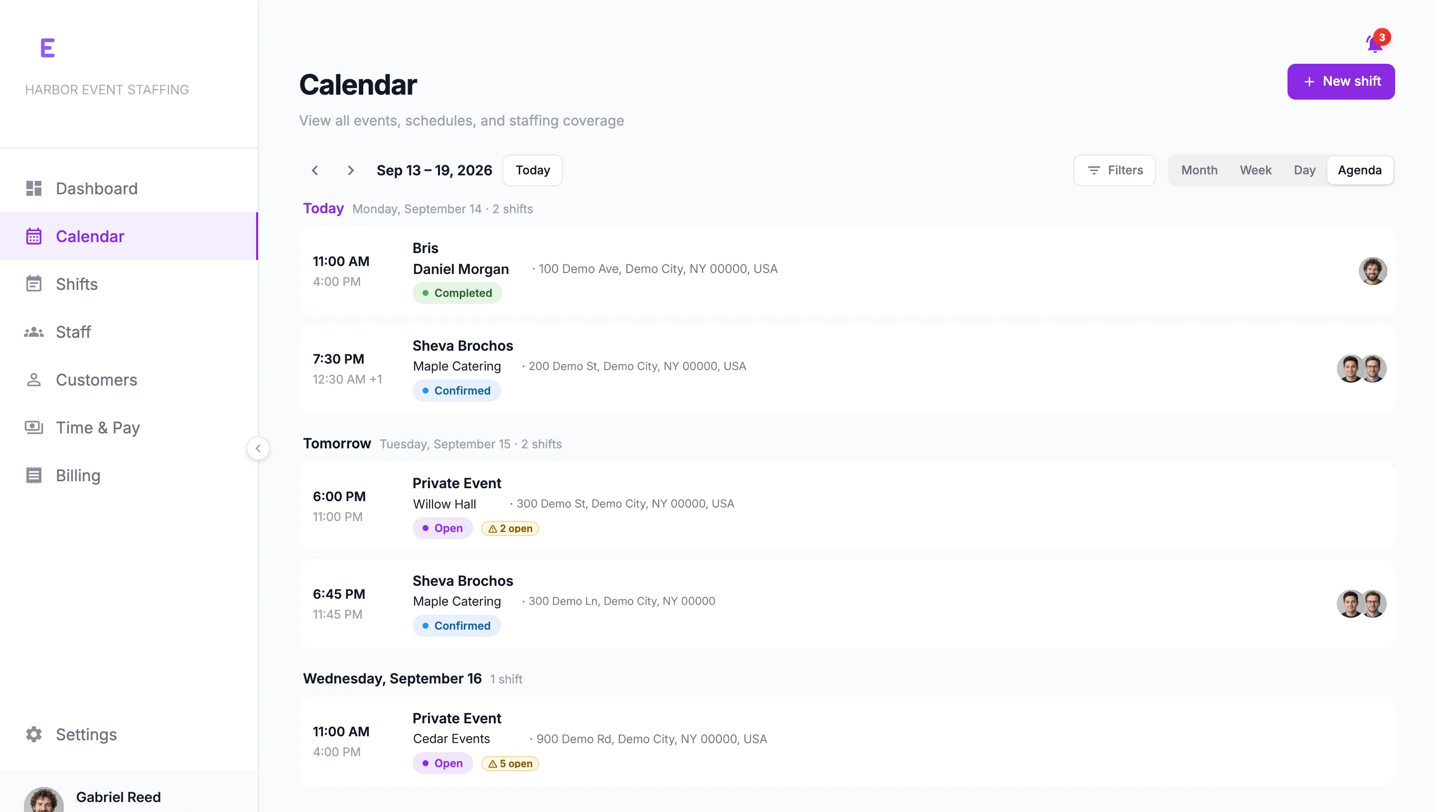The height and width of the screenshot is (812, 1435).
Task: Click the Customers person icon
Action: 33,380
